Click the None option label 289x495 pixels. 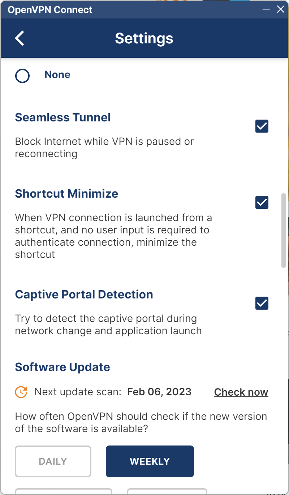coord(57,75)
